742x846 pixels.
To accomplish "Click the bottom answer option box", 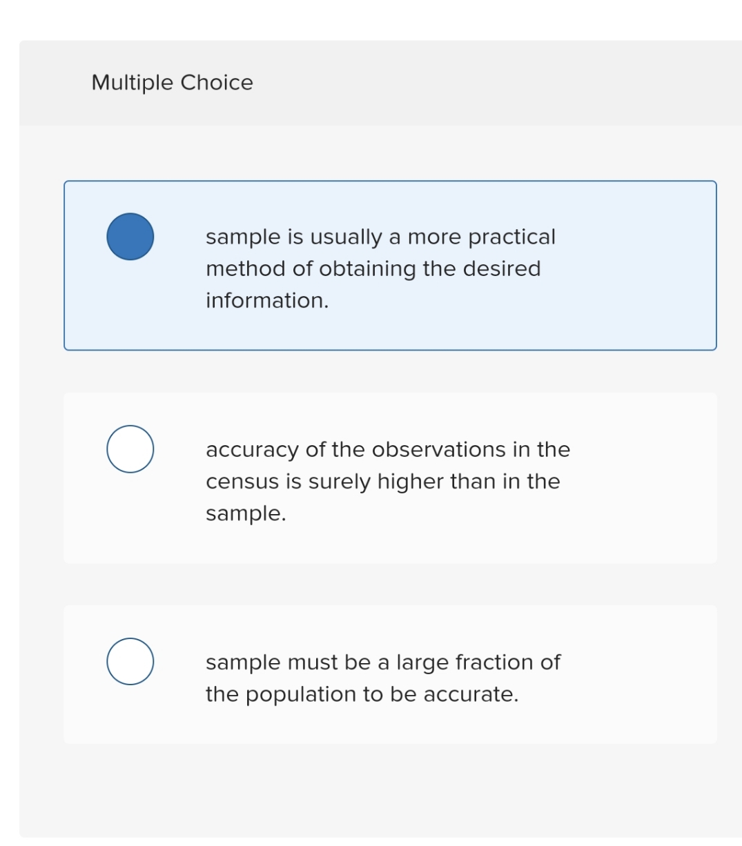I will click(391, 673).
